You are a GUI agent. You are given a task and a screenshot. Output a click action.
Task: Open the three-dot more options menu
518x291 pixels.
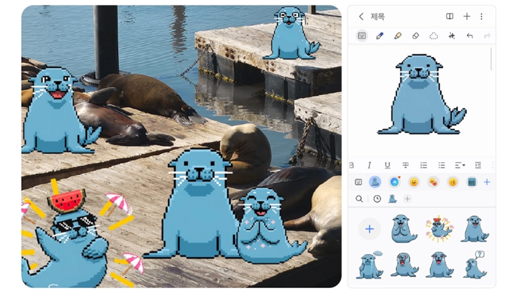click(481, 16)
